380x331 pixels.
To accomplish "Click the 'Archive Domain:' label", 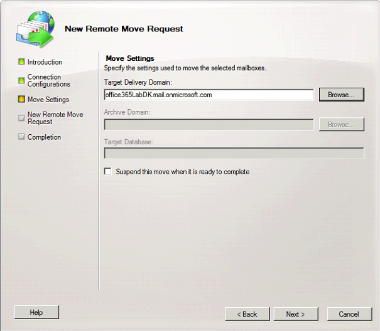I will 128,112.
